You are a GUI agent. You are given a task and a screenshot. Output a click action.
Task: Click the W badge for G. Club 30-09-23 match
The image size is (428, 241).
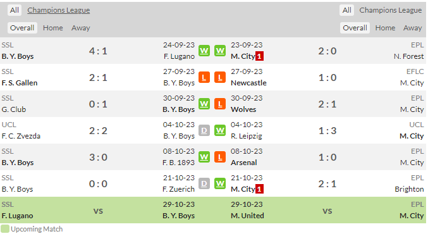(x=204, y=104)
